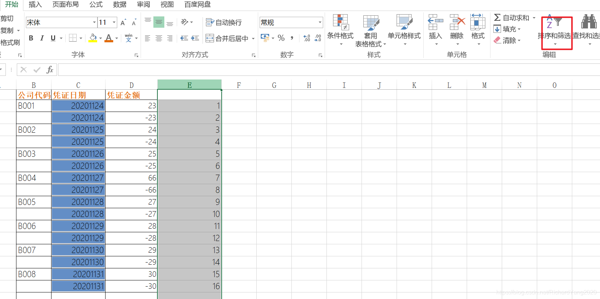Click into the formula bar input
Image resolution: width=600 pixels, height=299 pixels.
[329, 70]
